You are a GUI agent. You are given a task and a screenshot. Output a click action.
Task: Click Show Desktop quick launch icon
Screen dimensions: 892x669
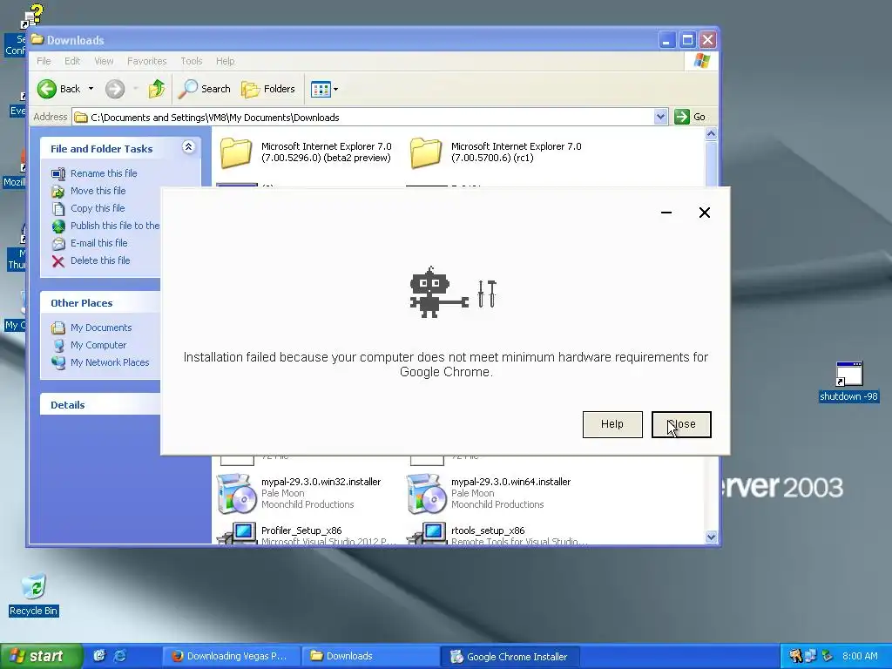[99, 656]
